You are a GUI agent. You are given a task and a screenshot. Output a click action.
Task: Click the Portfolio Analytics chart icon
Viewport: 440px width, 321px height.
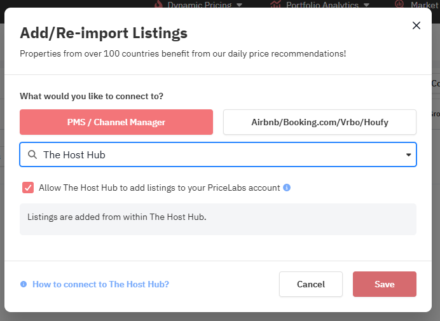point(275,4)
